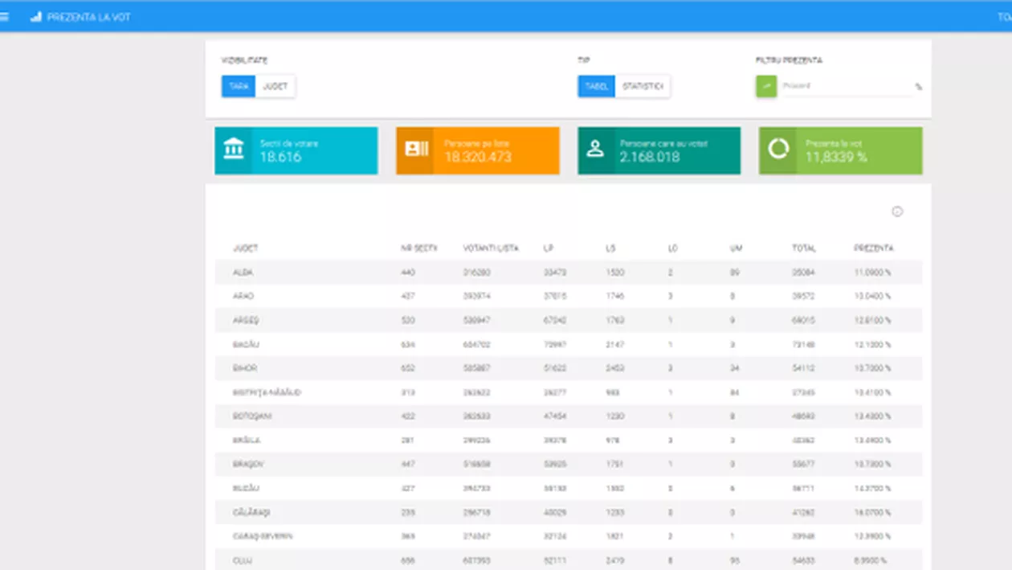Select the TARA visibility toggle
Viewport: 1012px width, 570px height.
(x=239, y=86)
